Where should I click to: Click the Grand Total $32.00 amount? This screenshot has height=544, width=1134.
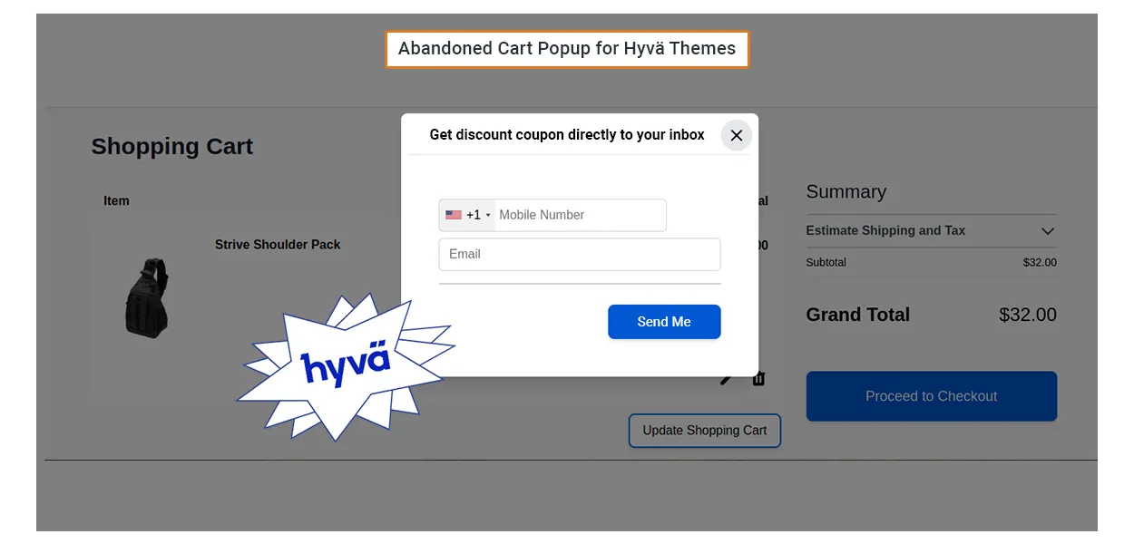point(1027,316)
